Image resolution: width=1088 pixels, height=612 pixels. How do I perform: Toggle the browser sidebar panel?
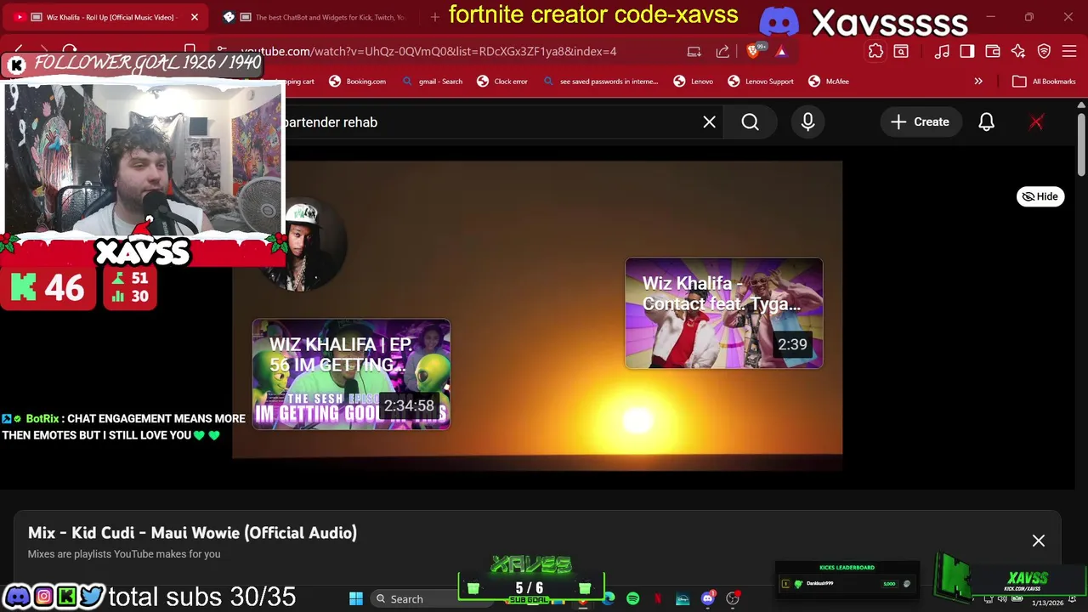[x=967, y=51]
